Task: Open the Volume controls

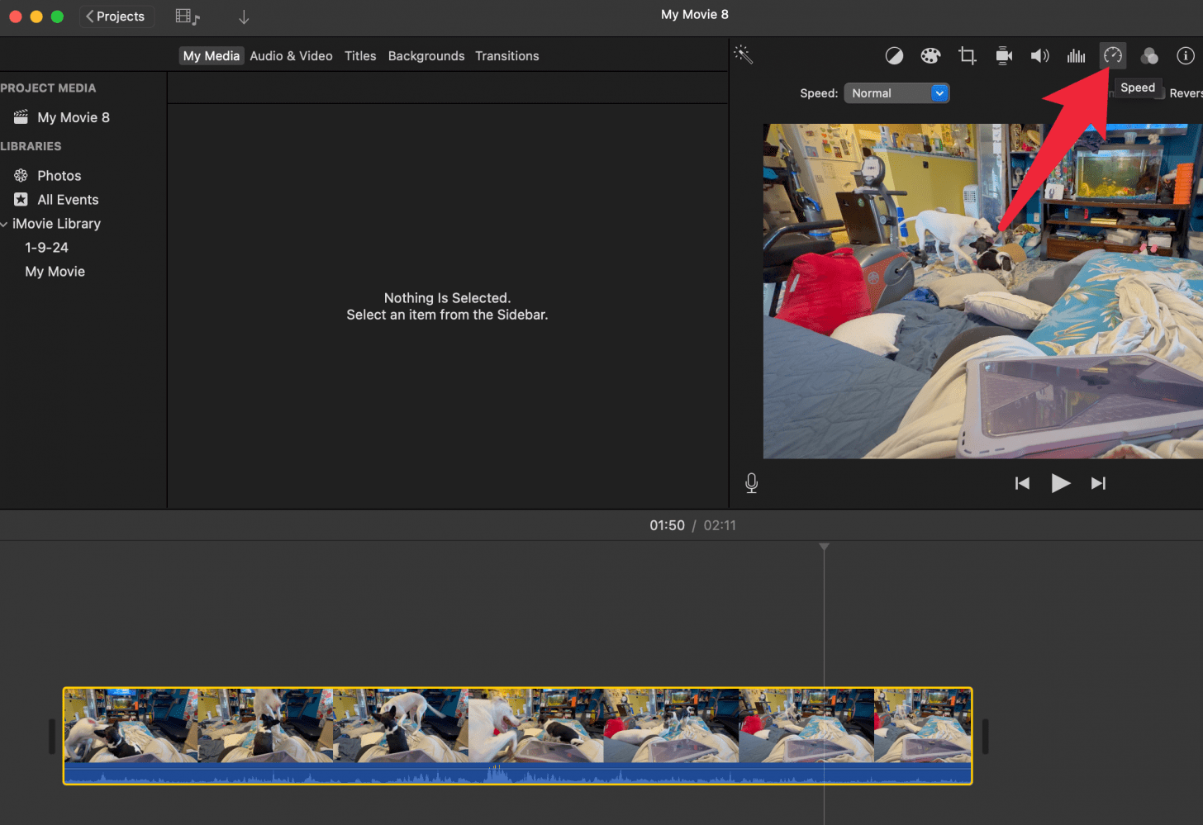Action: click(1039, 55)
